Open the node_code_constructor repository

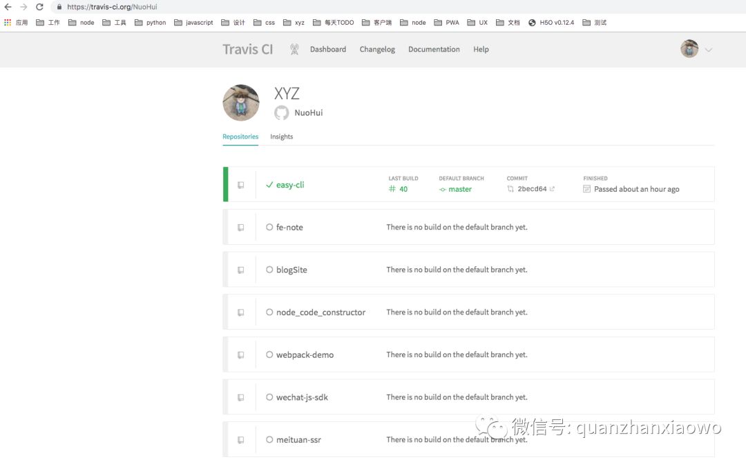point(321,312)
